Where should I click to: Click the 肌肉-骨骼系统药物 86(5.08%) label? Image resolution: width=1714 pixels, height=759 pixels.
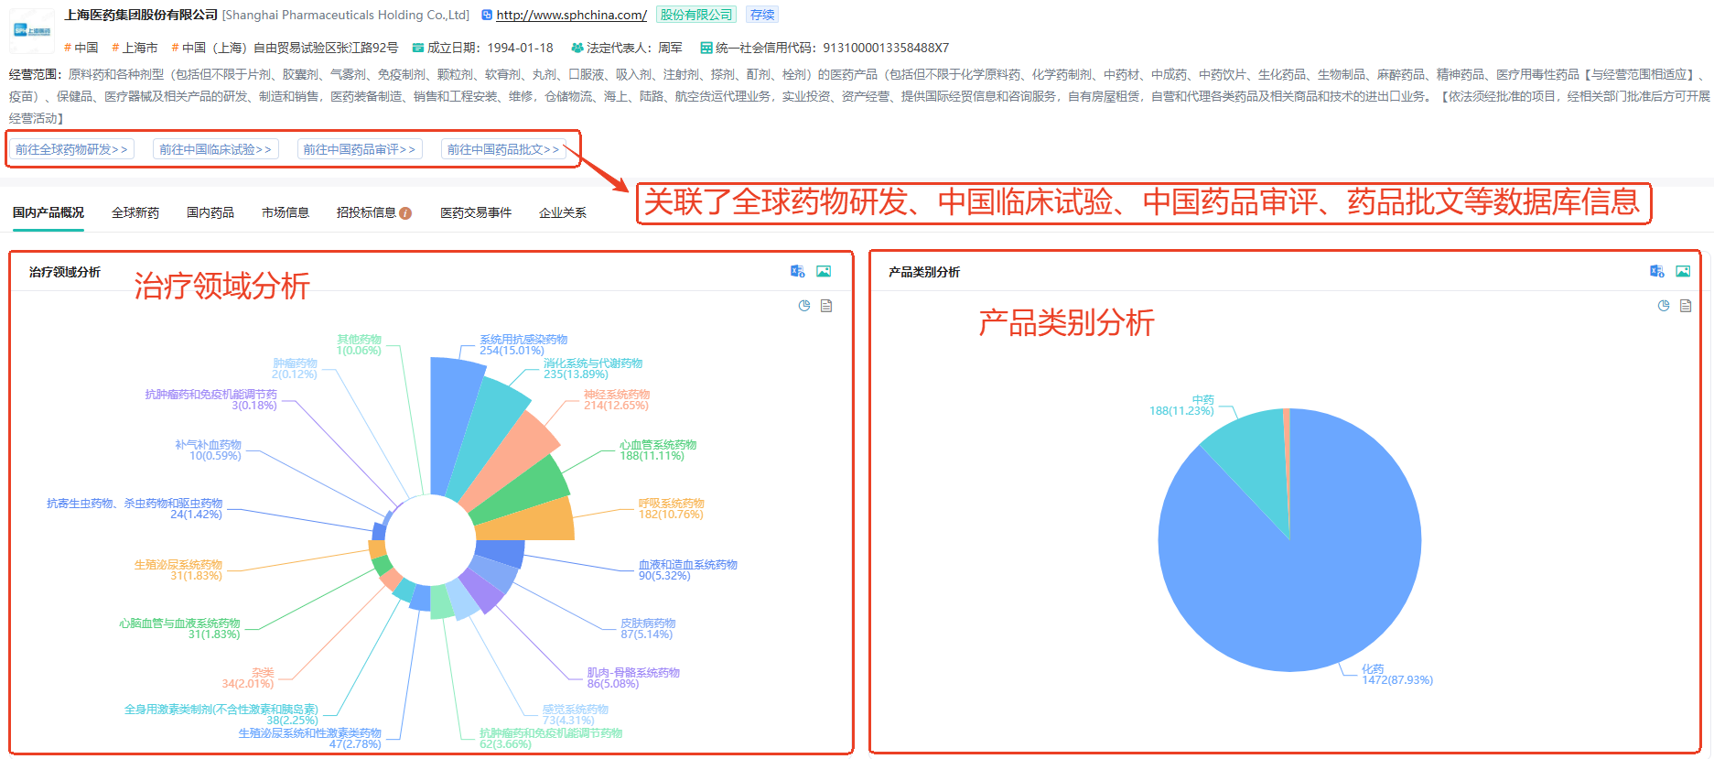[x=633, y=678]
